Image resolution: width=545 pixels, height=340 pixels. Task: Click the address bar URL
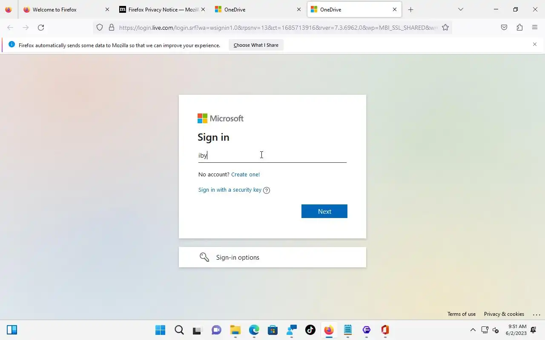pos(278,28)
